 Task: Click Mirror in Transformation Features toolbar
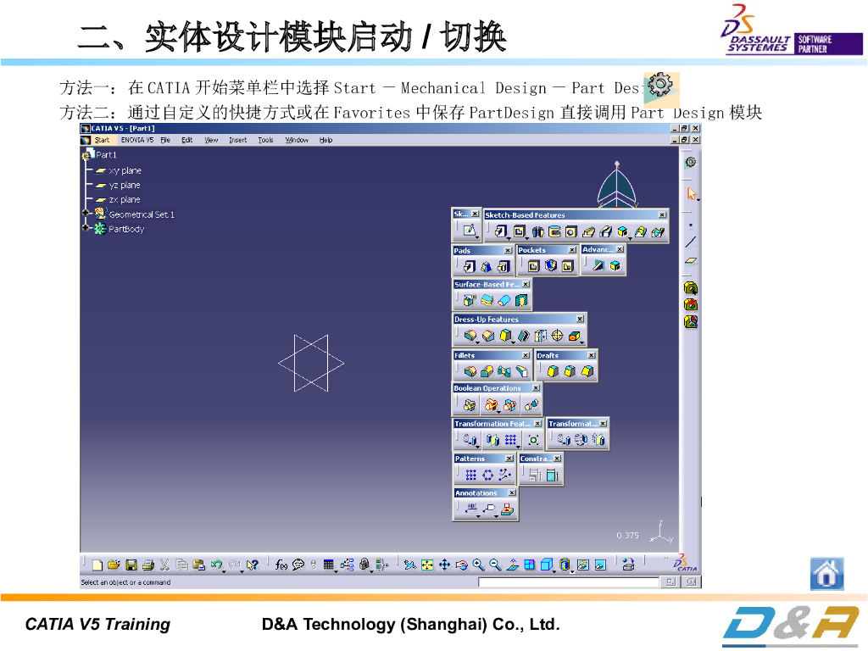point(492,440)
